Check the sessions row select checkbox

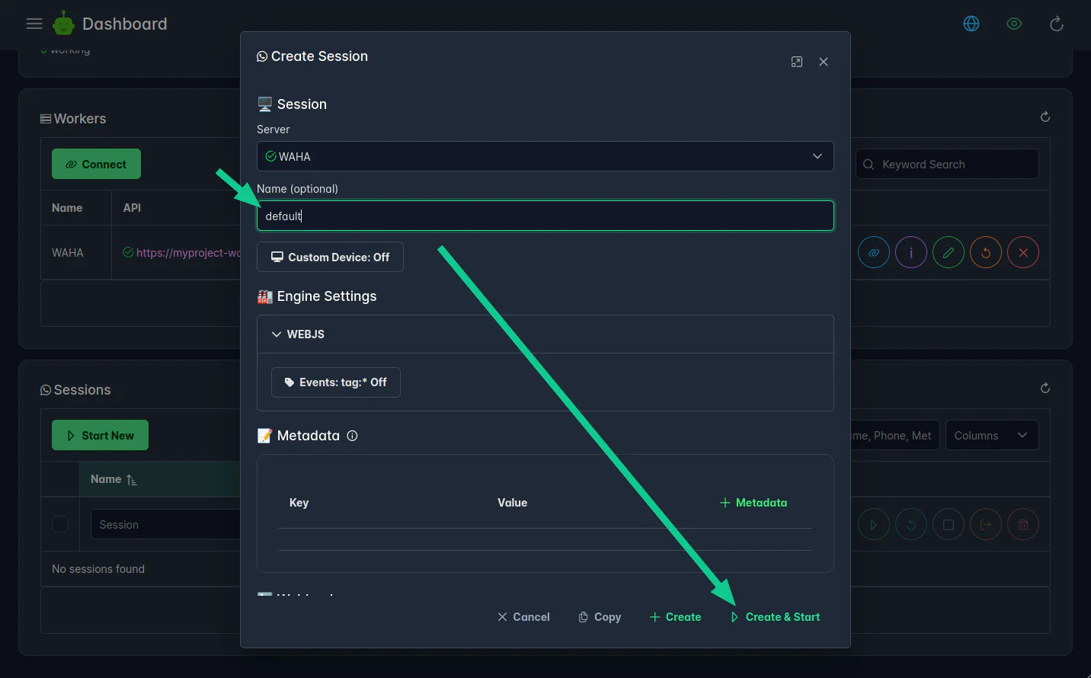[x=60, y=524]
